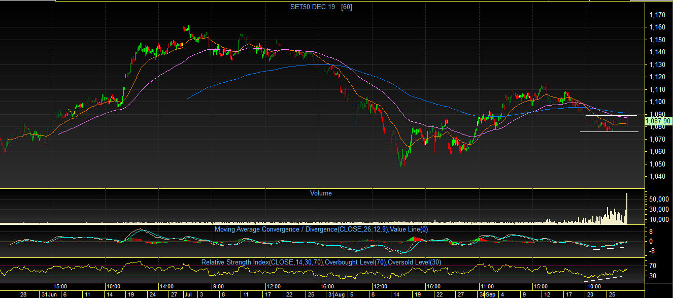Image resolution: width=673 pixels, height=298 pixels.
Task: Click the 1,130 price axis label
Action: pos(657,64)
